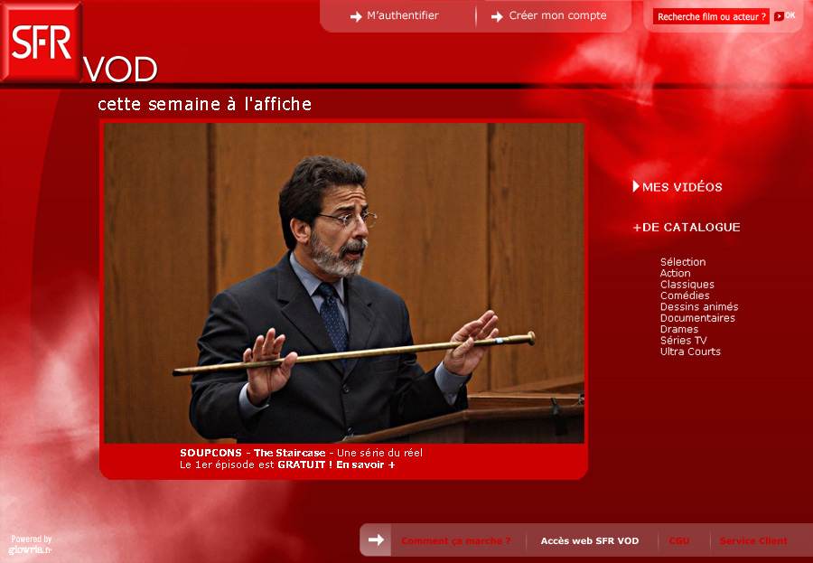Click the film or actor search field
Image resolution: width=813 pixels, height=563 pixels.
pos(711,16)
